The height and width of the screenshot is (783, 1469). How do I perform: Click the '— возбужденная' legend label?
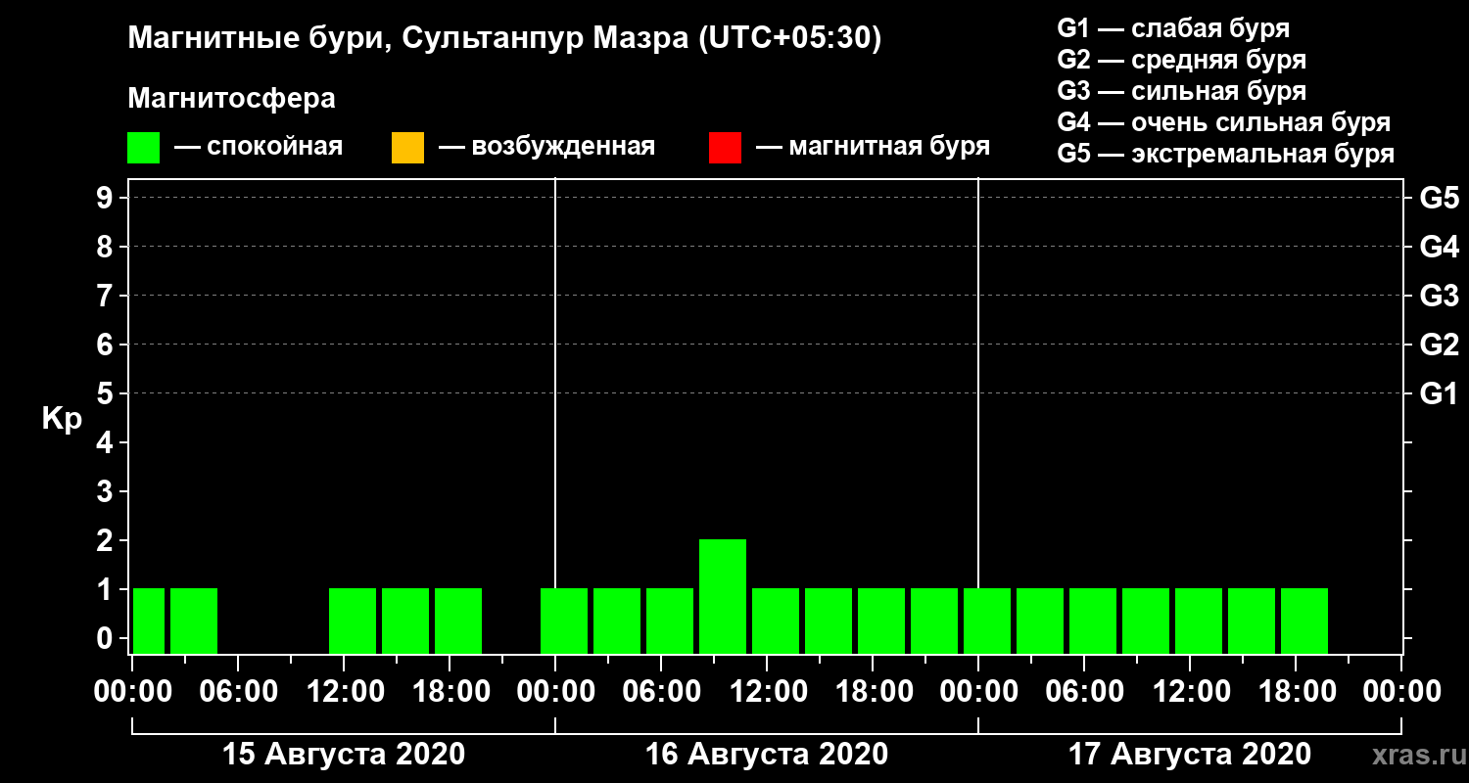546,148
